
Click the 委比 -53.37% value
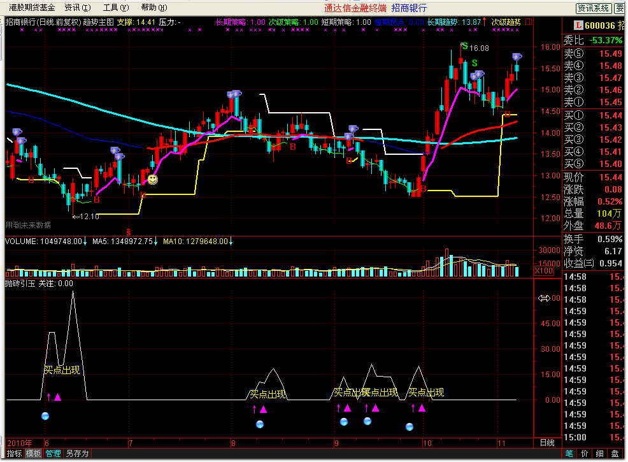click(x=593, y=40)
